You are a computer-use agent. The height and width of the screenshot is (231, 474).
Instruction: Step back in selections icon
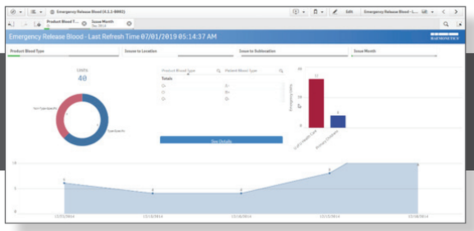coord(11,24)
